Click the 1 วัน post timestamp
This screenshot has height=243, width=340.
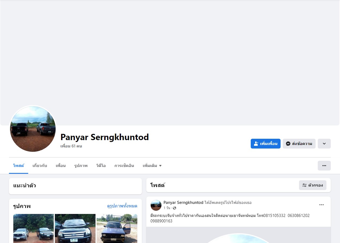[167, 208]
